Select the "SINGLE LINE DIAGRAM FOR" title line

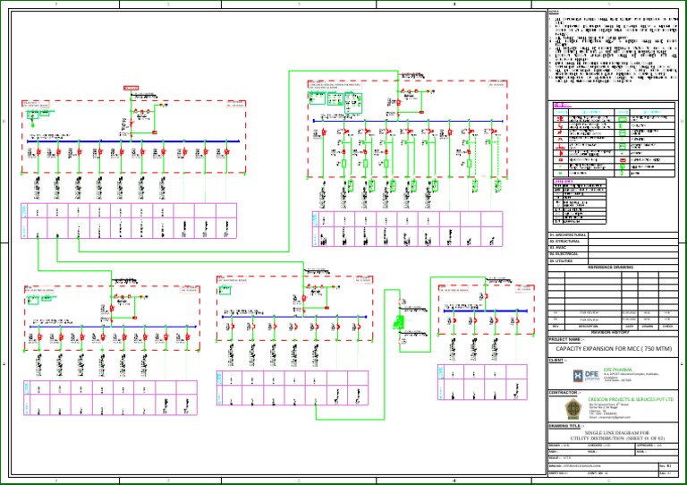pos(616,433)
